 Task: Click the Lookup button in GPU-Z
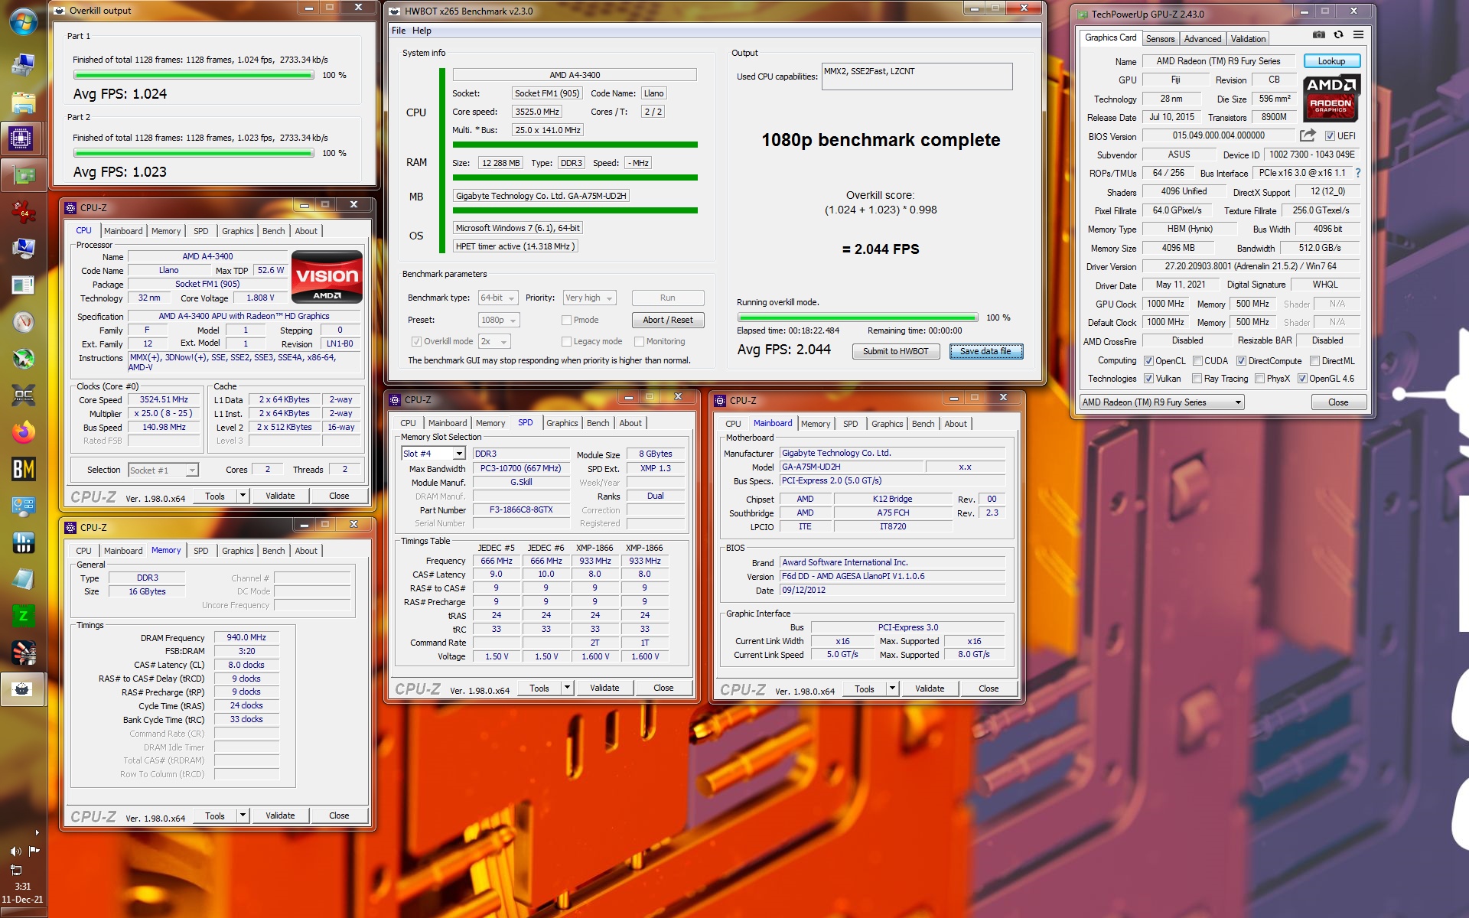pos(1331,61)
